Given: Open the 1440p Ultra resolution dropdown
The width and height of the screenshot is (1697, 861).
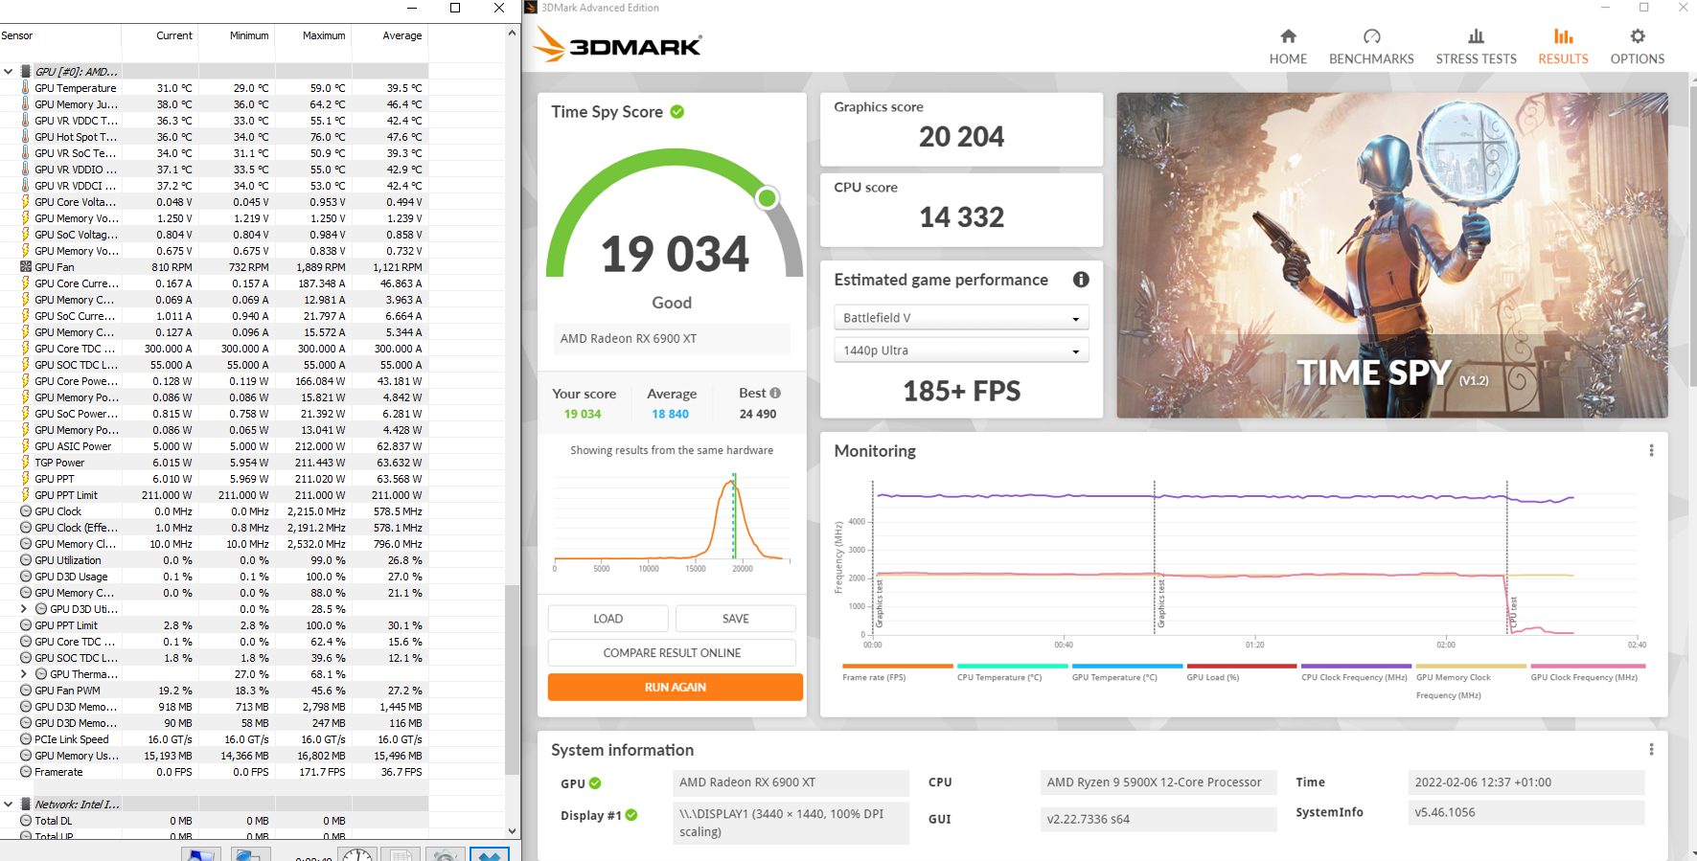Looking at the screenshot, I should click(x=961, y=351).
